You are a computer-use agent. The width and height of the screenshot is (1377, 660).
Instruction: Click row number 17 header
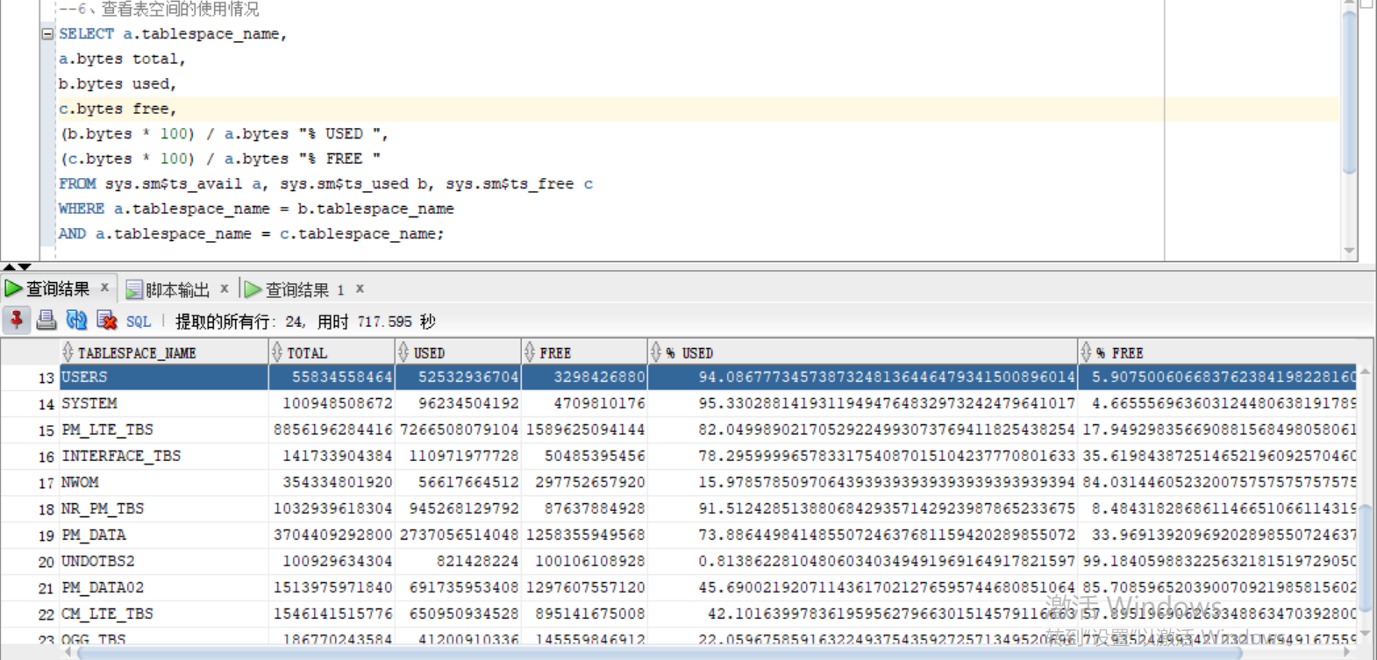tap(31, 483)
